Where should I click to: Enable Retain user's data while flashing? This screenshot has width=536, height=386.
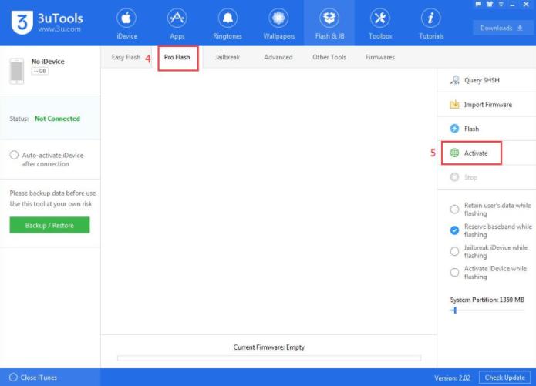coord(454,209)
